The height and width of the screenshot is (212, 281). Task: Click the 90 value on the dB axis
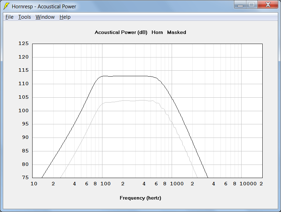tap(25, 138)
